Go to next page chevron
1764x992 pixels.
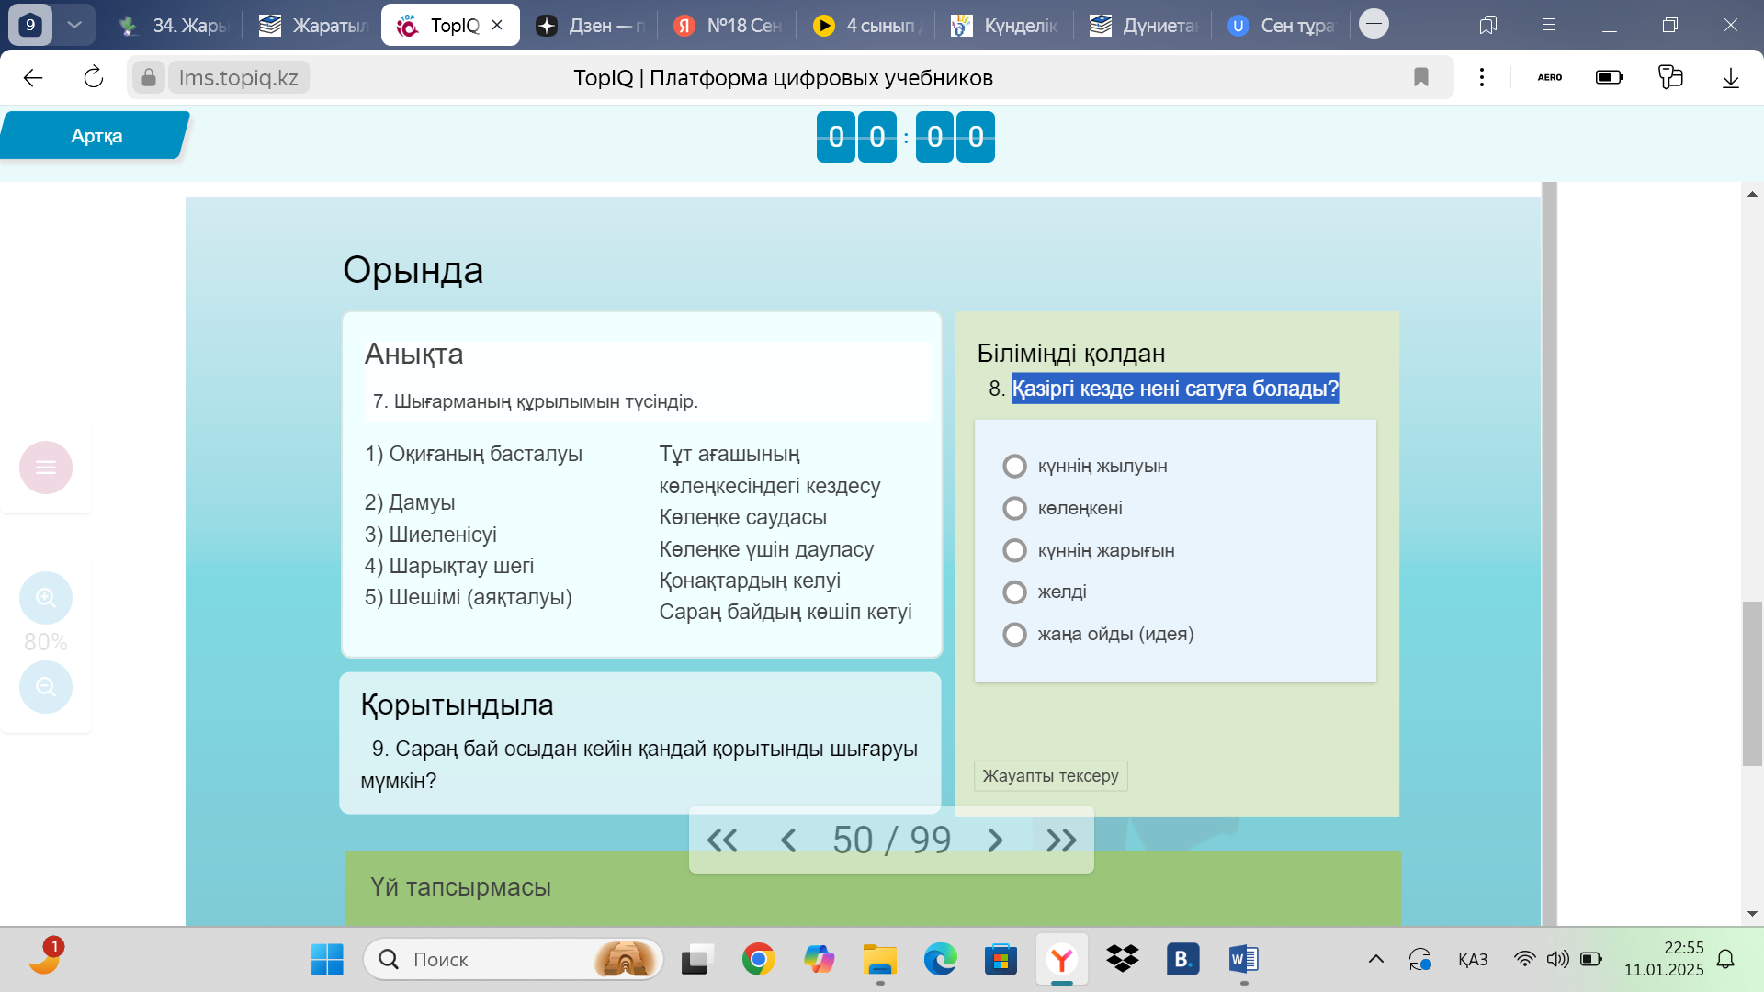pos(995,840)
